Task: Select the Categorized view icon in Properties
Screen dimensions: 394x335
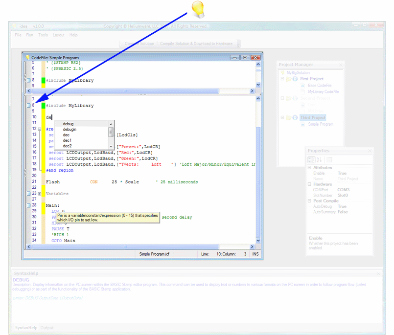Action: coord(311,159)
